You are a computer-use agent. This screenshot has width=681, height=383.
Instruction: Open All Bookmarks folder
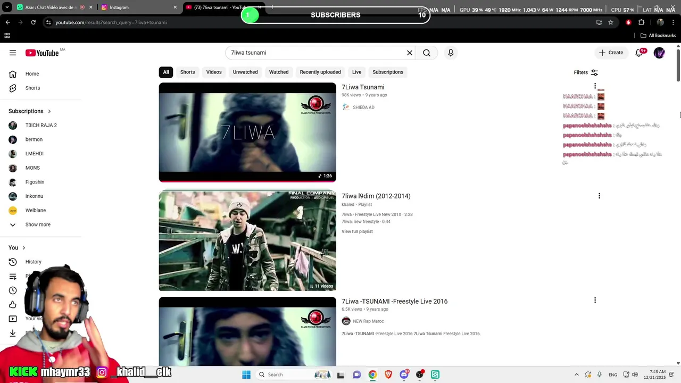point(658,36)
